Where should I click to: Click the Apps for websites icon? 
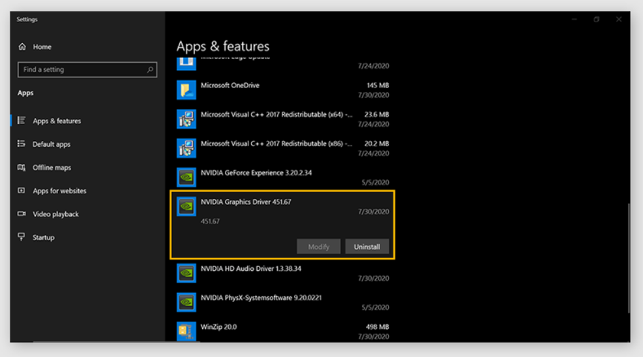click(22, 191)
